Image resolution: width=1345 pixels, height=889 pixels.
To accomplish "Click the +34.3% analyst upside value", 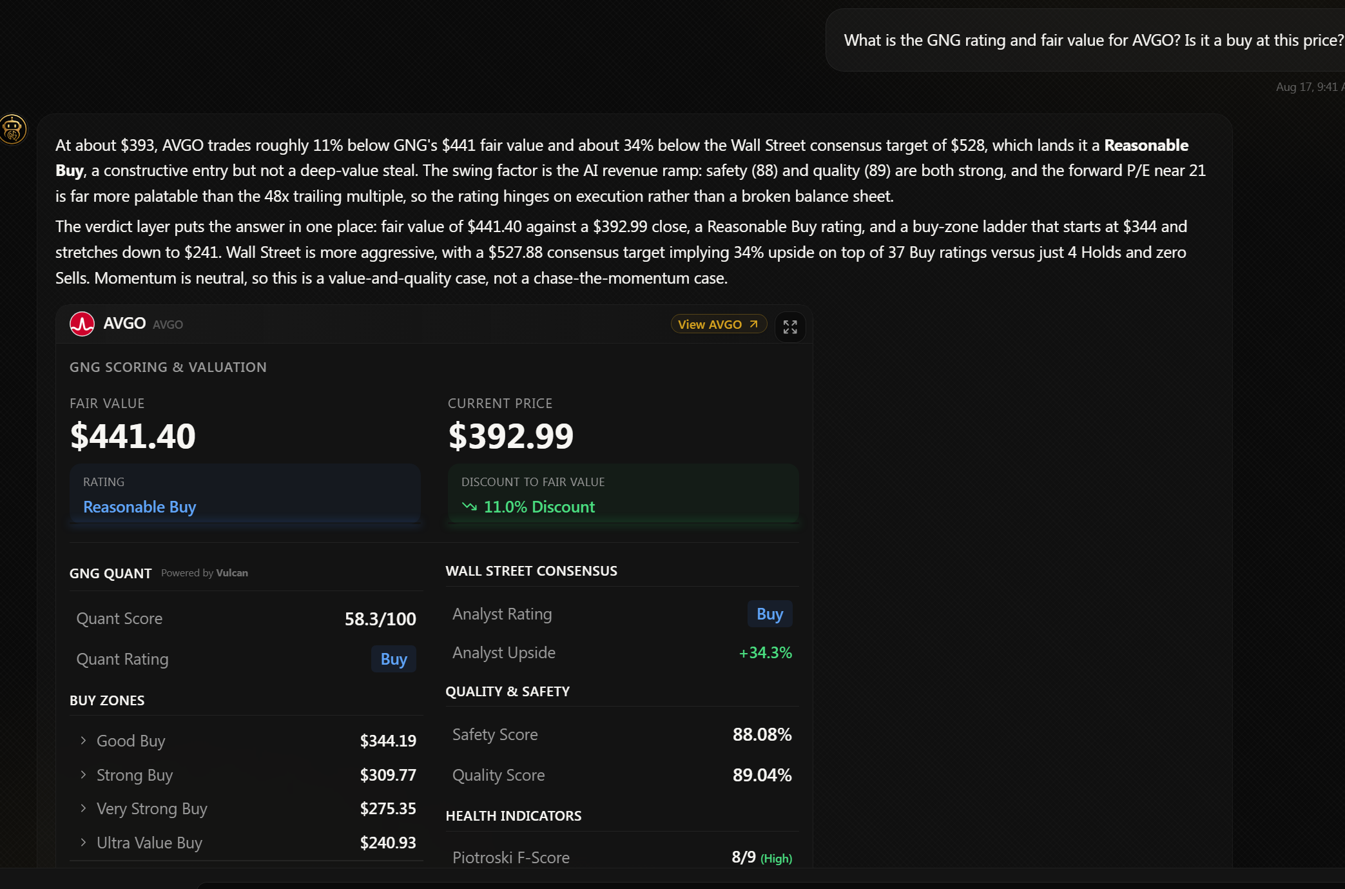I will pos(765,652).
